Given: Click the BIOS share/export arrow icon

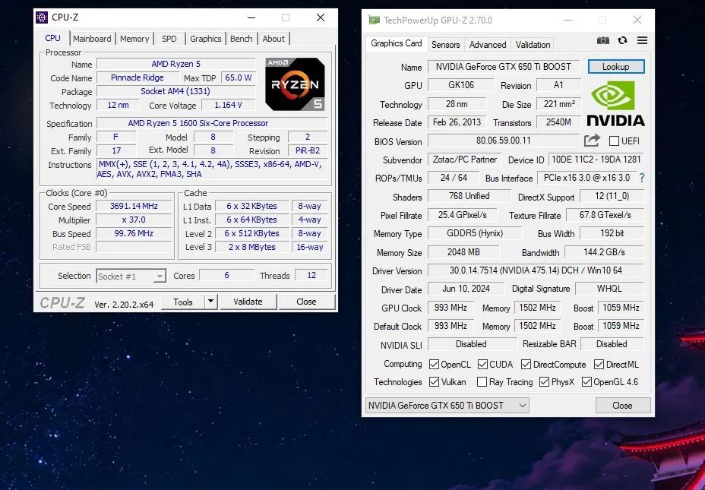Looking at the screenshot, I should [592, 141].
